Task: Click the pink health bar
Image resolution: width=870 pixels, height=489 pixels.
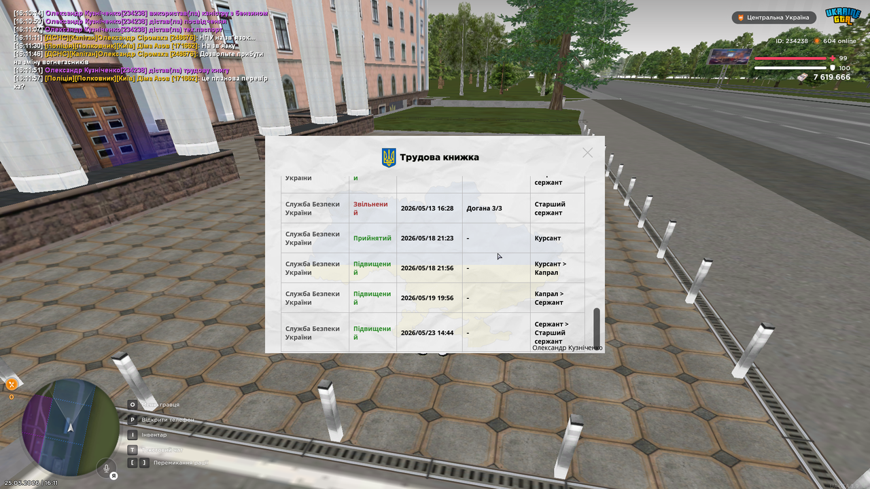Action: point(790,58)
